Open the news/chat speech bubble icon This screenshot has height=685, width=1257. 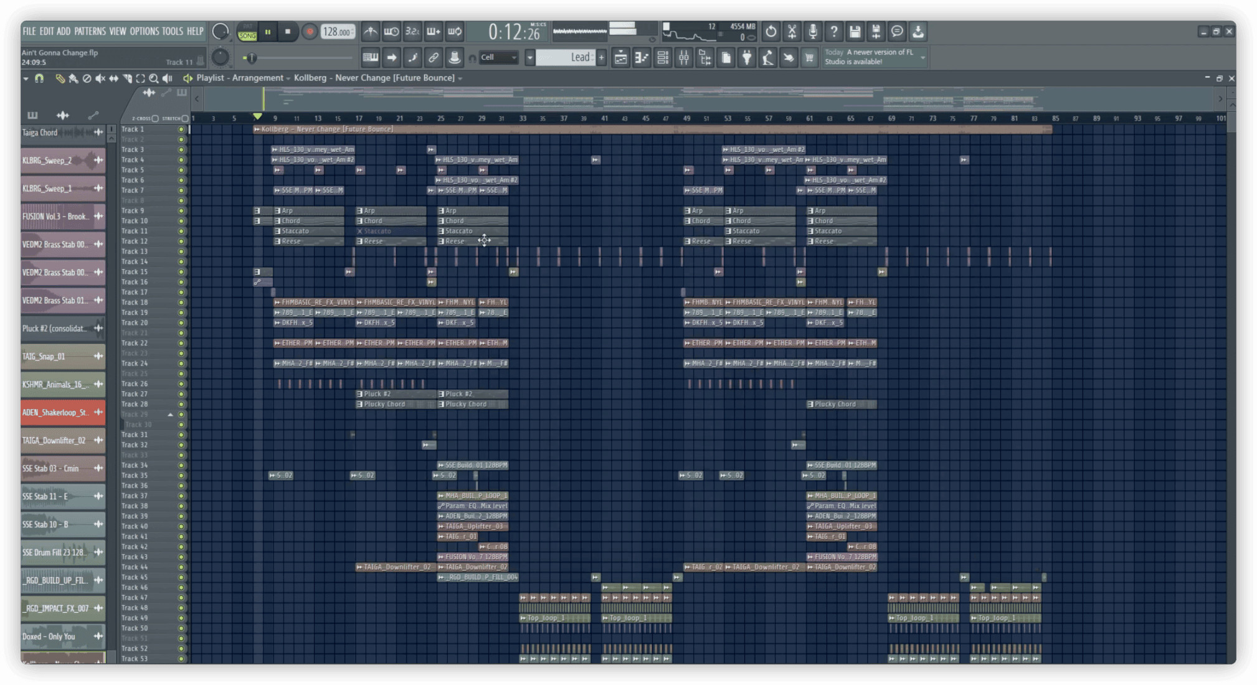897,31
